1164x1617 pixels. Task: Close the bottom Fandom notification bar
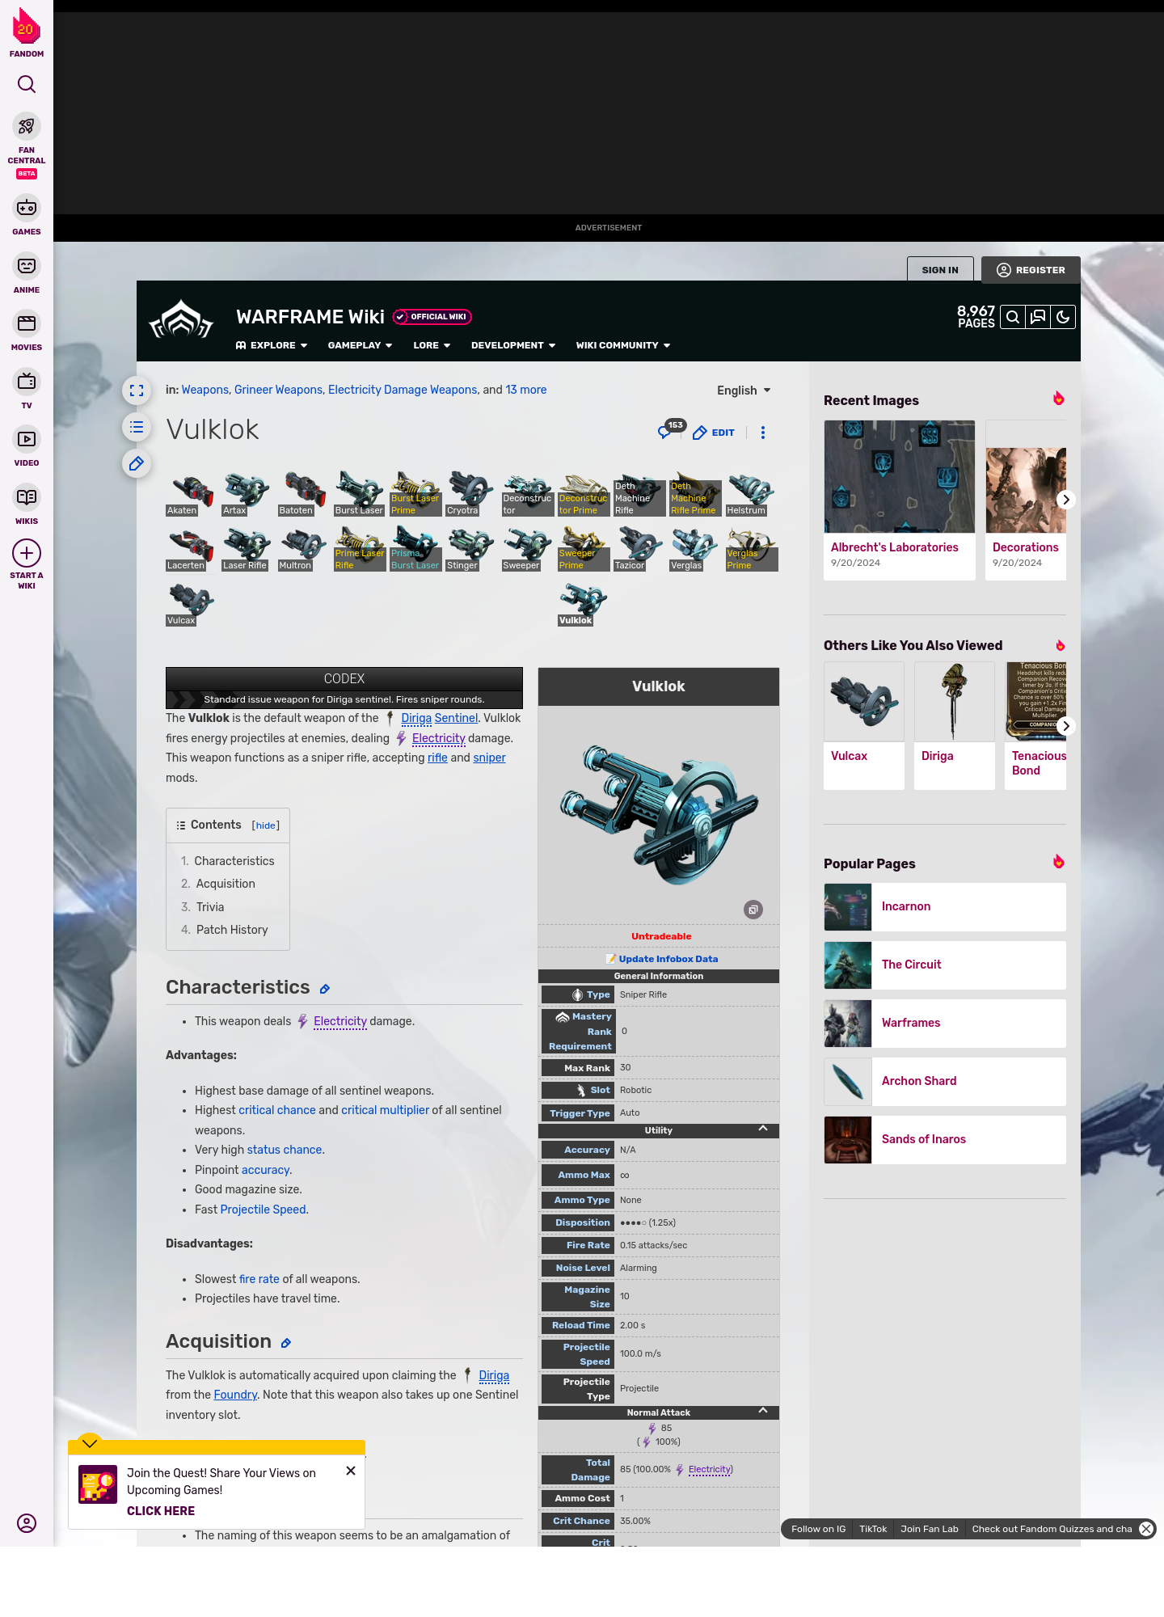click(1146, 1529)
